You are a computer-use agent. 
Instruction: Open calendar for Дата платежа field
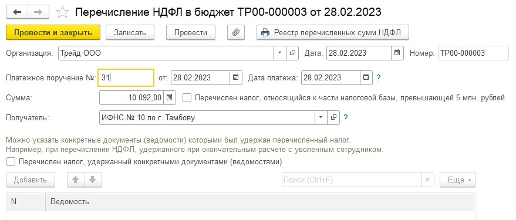pyautogui.click(x=366, y=77)
